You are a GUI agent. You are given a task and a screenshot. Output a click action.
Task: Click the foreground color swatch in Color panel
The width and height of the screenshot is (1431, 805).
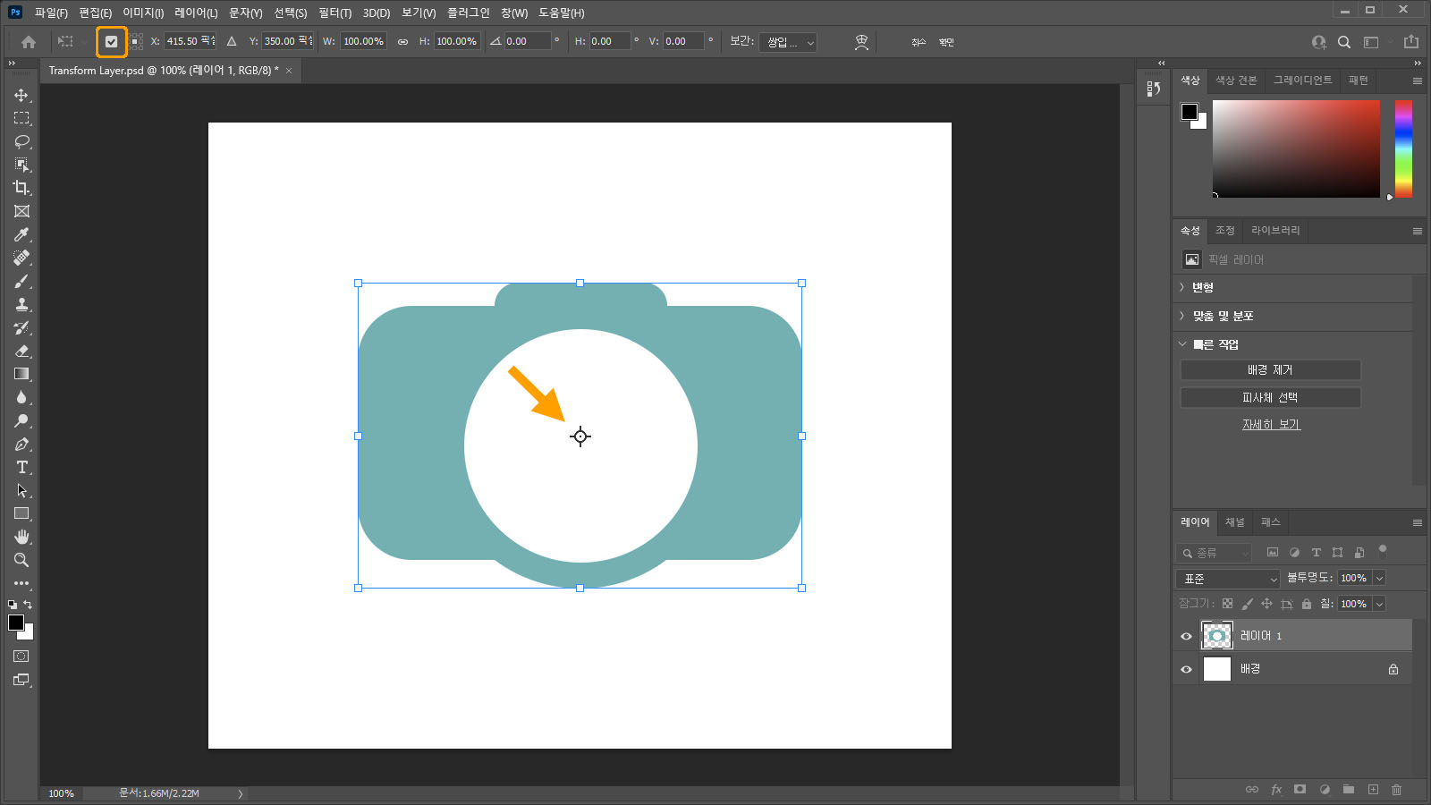(1189, 112)
